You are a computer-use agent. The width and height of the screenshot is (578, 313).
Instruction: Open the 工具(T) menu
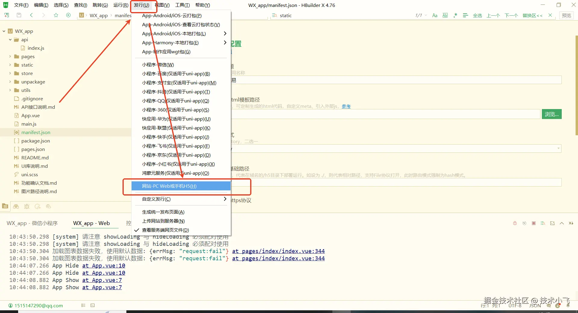point(182,5)
